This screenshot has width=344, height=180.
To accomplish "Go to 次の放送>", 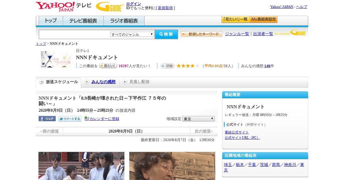I will pyautogui.click(x=204, y=131).
